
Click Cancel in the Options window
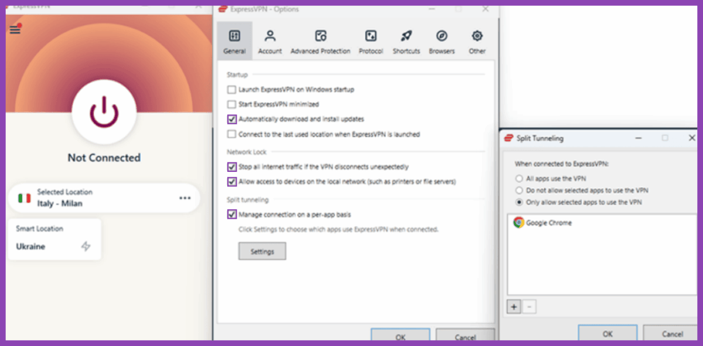[465, 335]
